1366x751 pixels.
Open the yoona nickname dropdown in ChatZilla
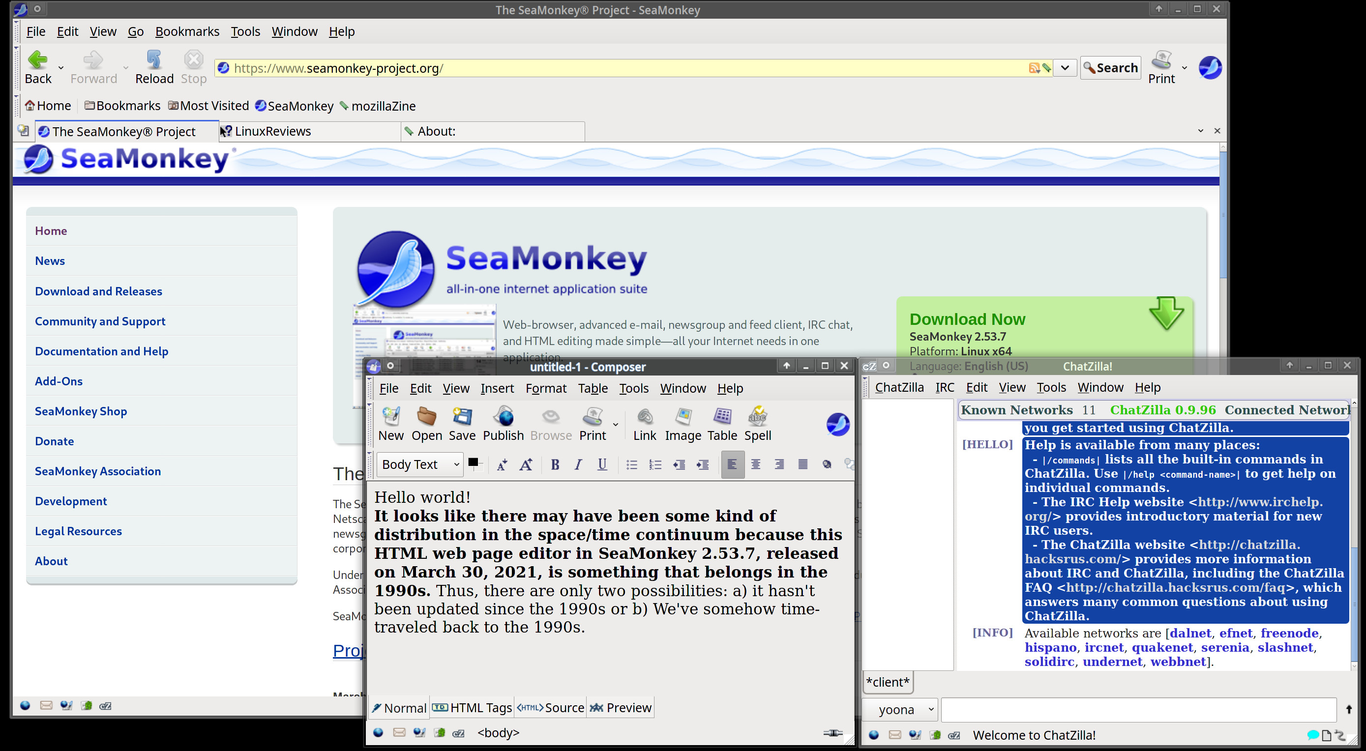pos(900,710)
